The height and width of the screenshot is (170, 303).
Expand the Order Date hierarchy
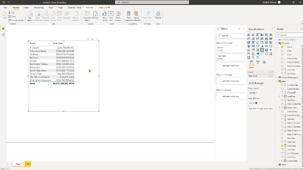[280, 108]
